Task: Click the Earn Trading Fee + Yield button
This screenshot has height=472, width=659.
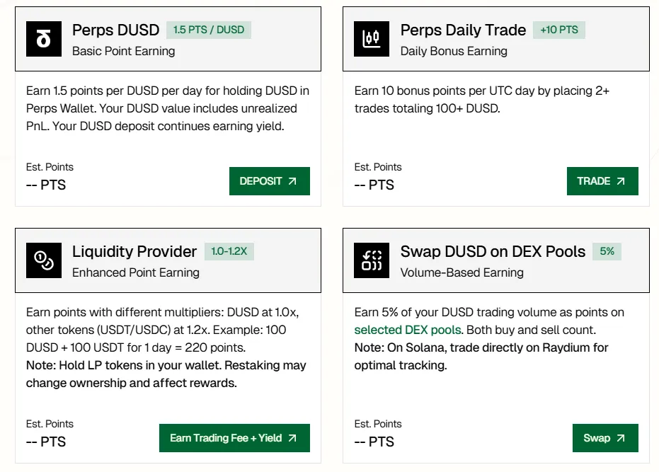Action: [x=234, y=438]
